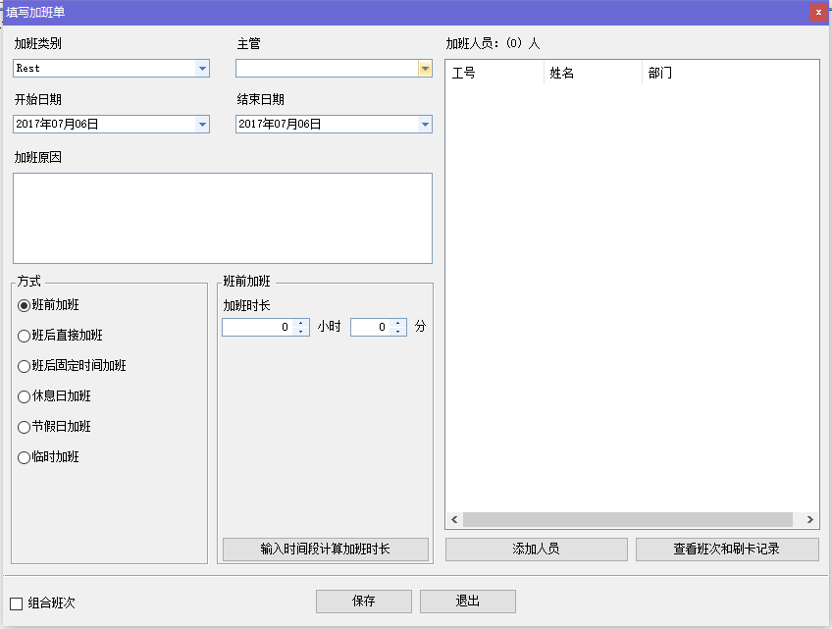This screenshot has width=832, height=629.
Task: Choose 休息日加班 overtime mode
Action: pos(25,396)
